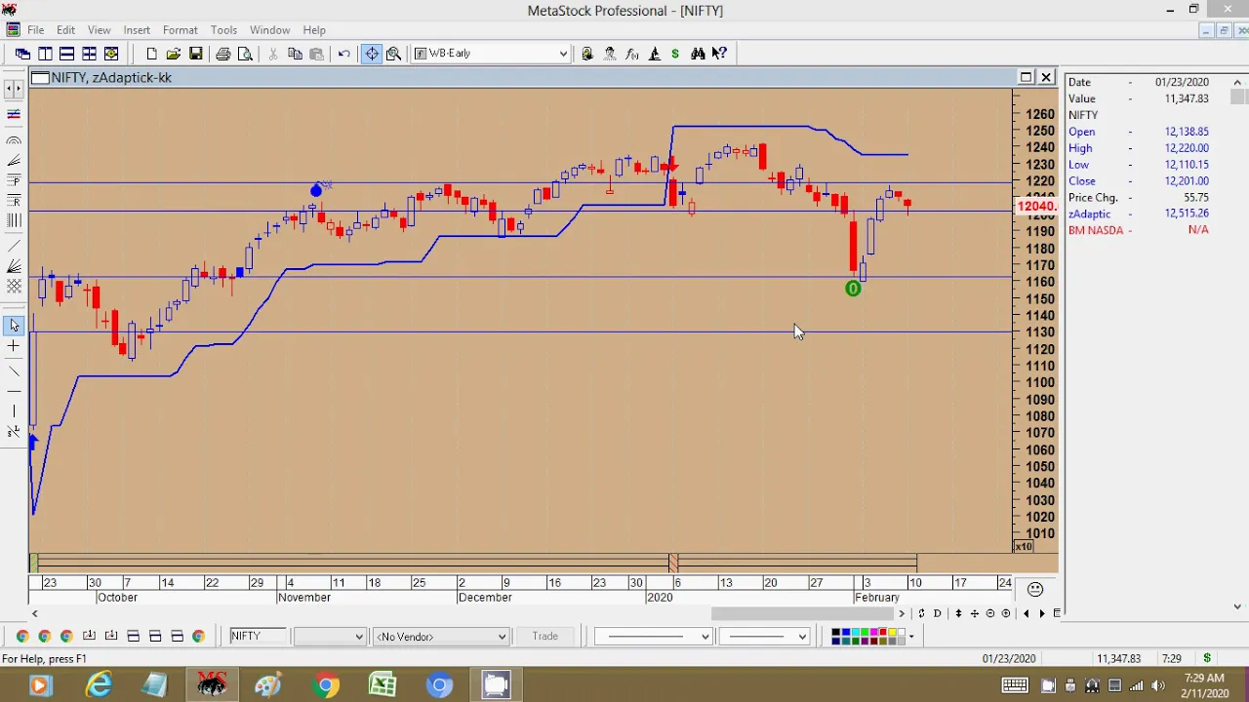Click the tile-columns window icon

pyautogui.click(x=45, y=54)
